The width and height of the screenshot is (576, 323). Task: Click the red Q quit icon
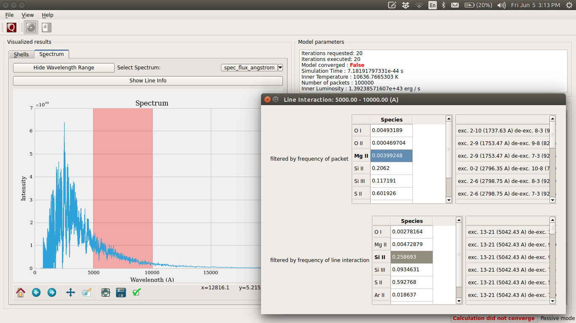coord(11,28)
